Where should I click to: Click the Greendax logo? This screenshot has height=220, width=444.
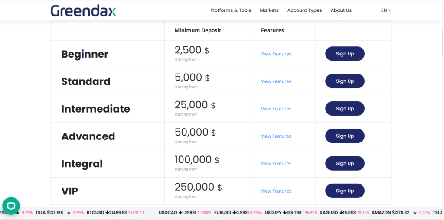tap(83, 10)
